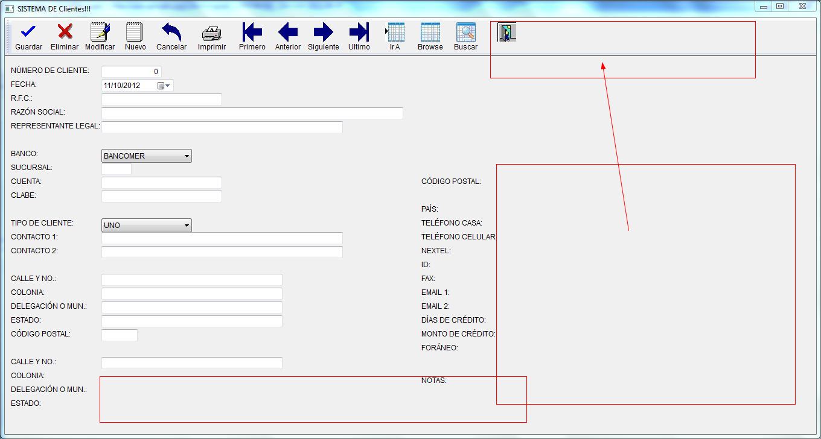Viewport: 821px width, 439px height.
Task: Go to the last record using Ultimo
Action: 358,31
